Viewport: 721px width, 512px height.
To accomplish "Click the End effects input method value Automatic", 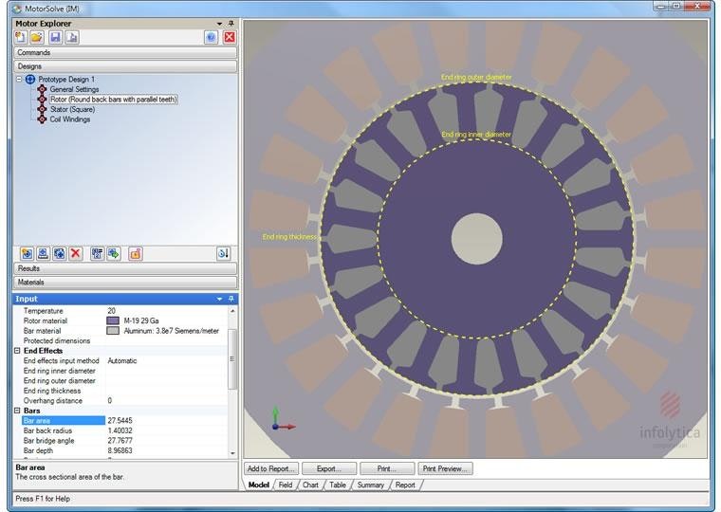I will [166, 361].
